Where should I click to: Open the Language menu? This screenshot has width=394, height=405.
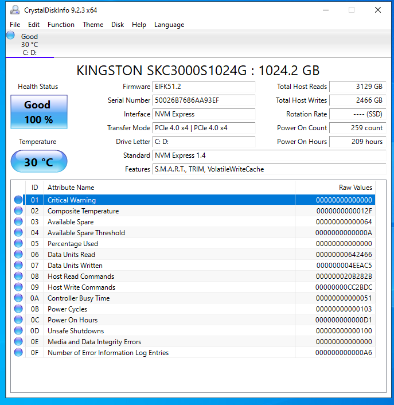(169, 25)
